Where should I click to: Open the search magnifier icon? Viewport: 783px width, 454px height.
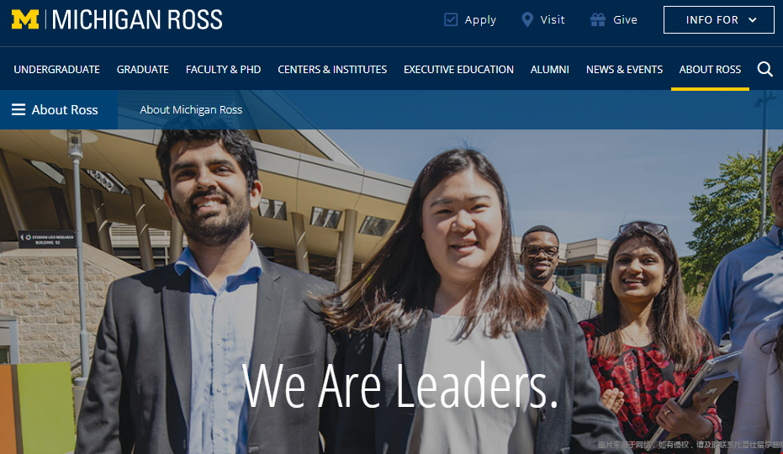(764, 69)
